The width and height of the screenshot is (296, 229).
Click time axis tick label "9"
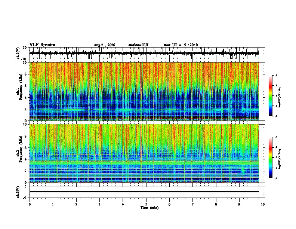239,204
